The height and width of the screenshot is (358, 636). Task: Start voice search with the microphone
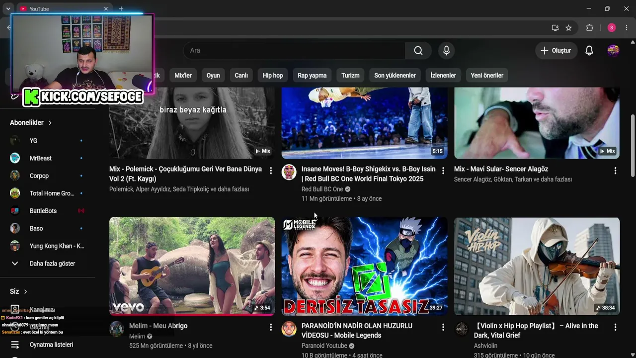click(x=446, y=50)
